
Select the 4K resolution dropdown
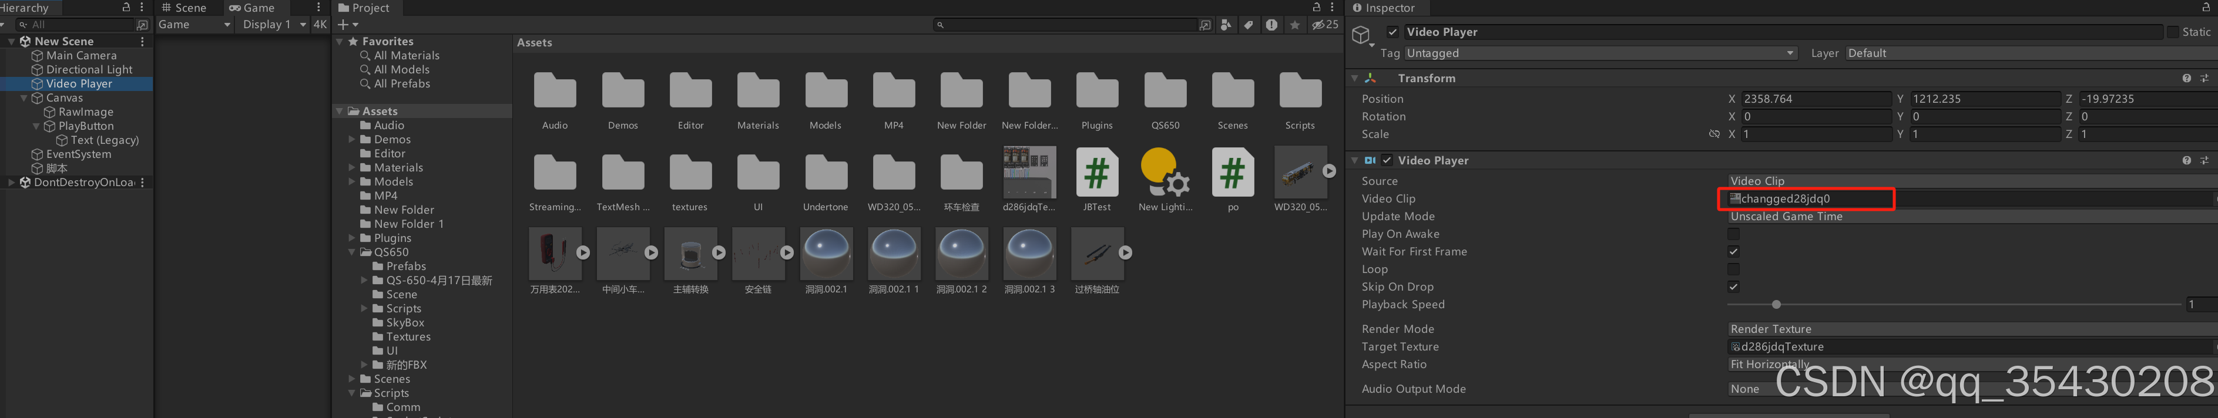(320, 25)
